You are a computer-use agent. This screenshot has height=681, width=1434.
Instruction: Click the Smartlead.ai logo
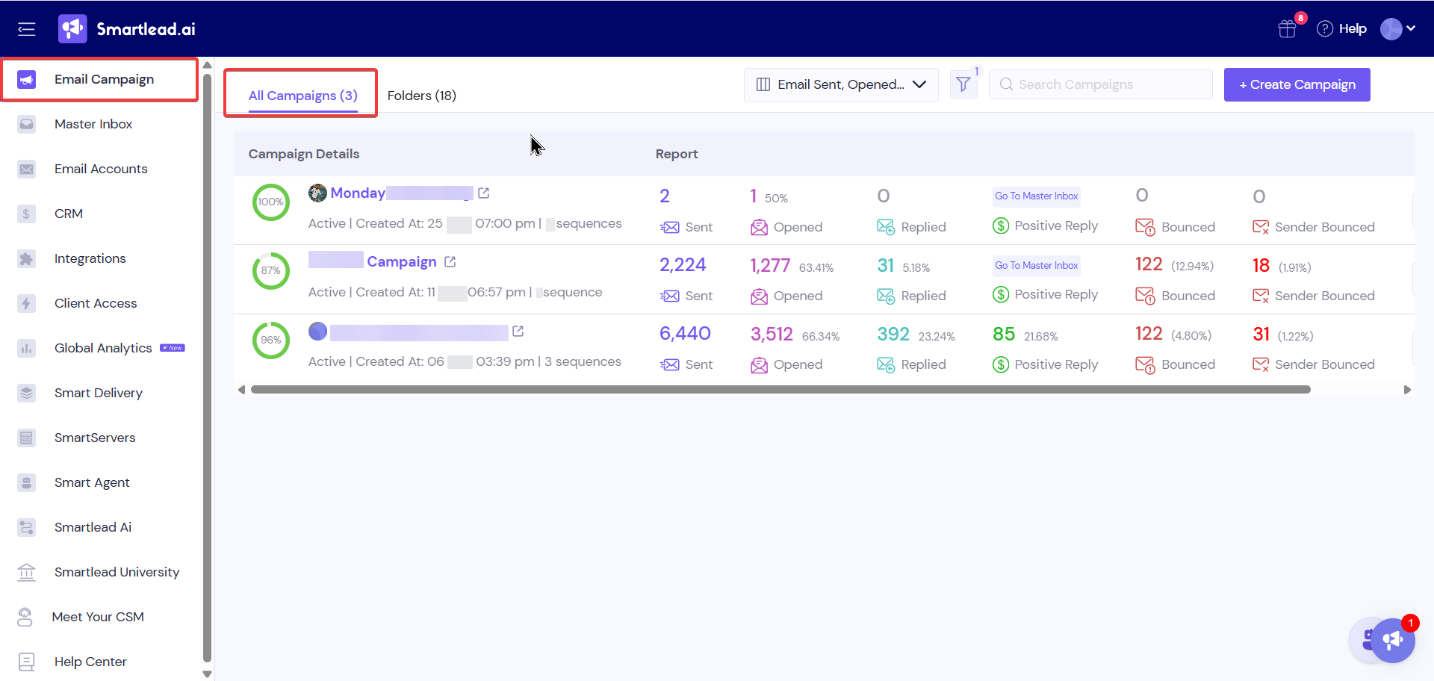[127, 29]
